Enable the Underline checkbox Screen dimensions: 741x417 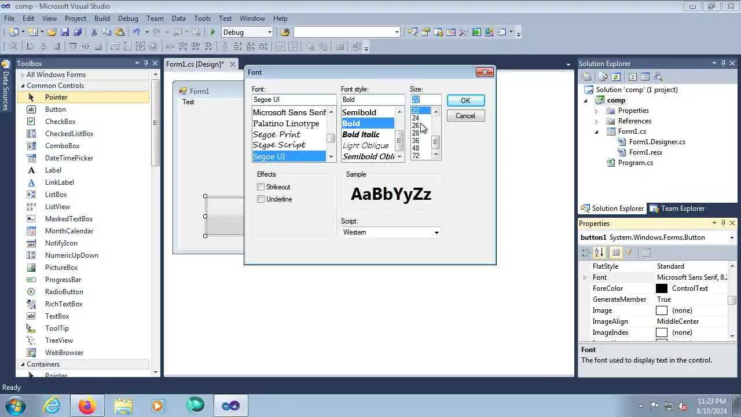pos(261,199)
